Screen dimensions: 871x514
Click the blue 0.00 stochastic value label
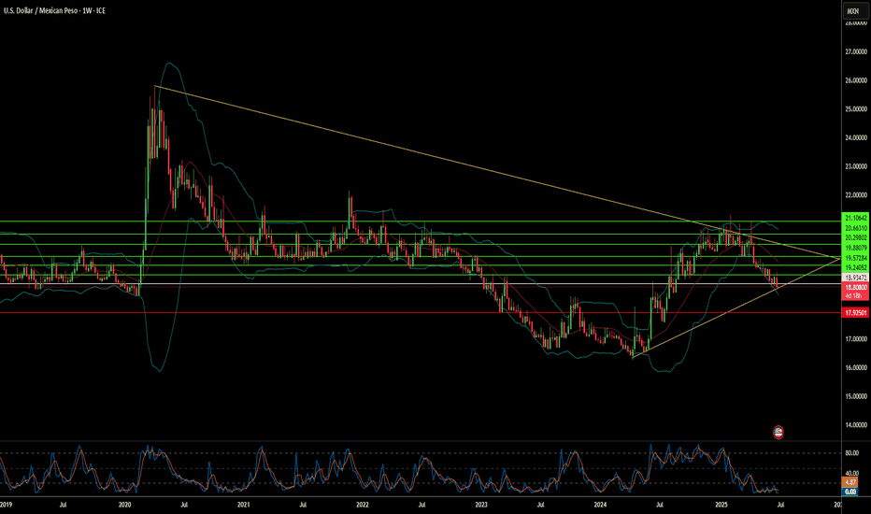[850, 492]
